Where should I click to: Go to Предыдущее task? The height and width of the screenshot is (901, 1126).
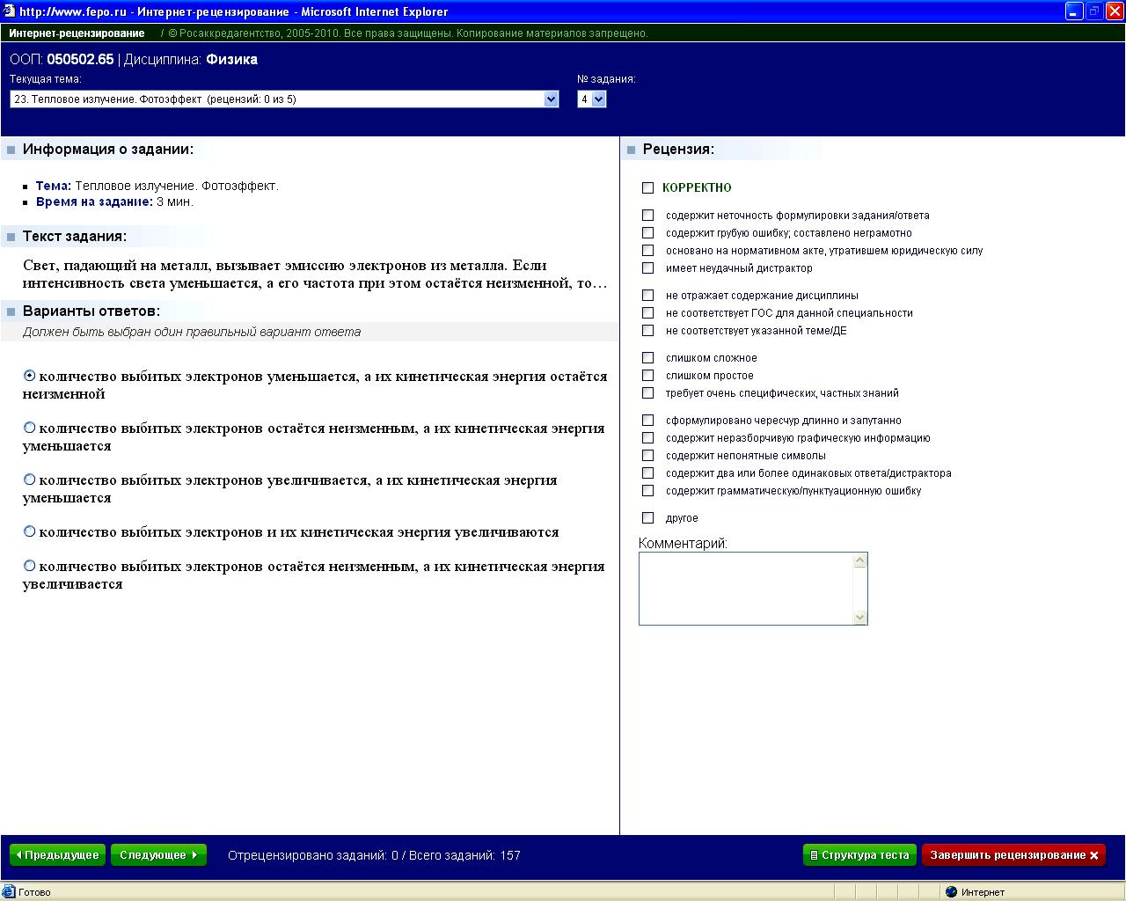point(57,855)
